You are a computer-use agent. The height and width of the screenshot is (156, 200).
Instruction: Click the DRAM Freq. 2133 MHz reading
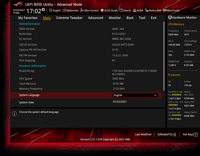[189, 55]
